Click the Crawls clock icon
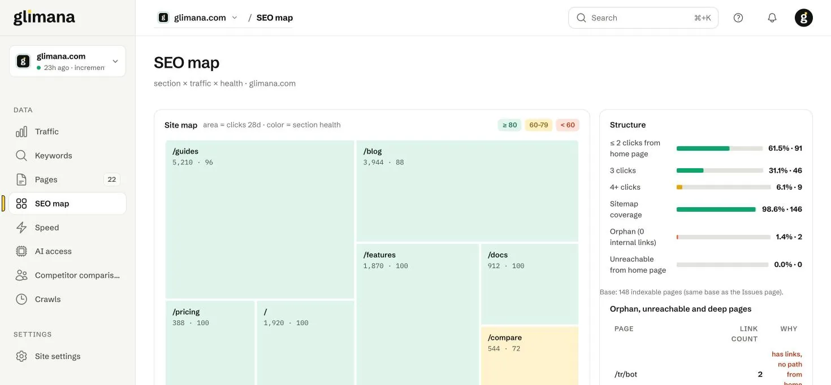Image resolution: width=831 pixels, height=385 pixels. (x=21, y=299)
